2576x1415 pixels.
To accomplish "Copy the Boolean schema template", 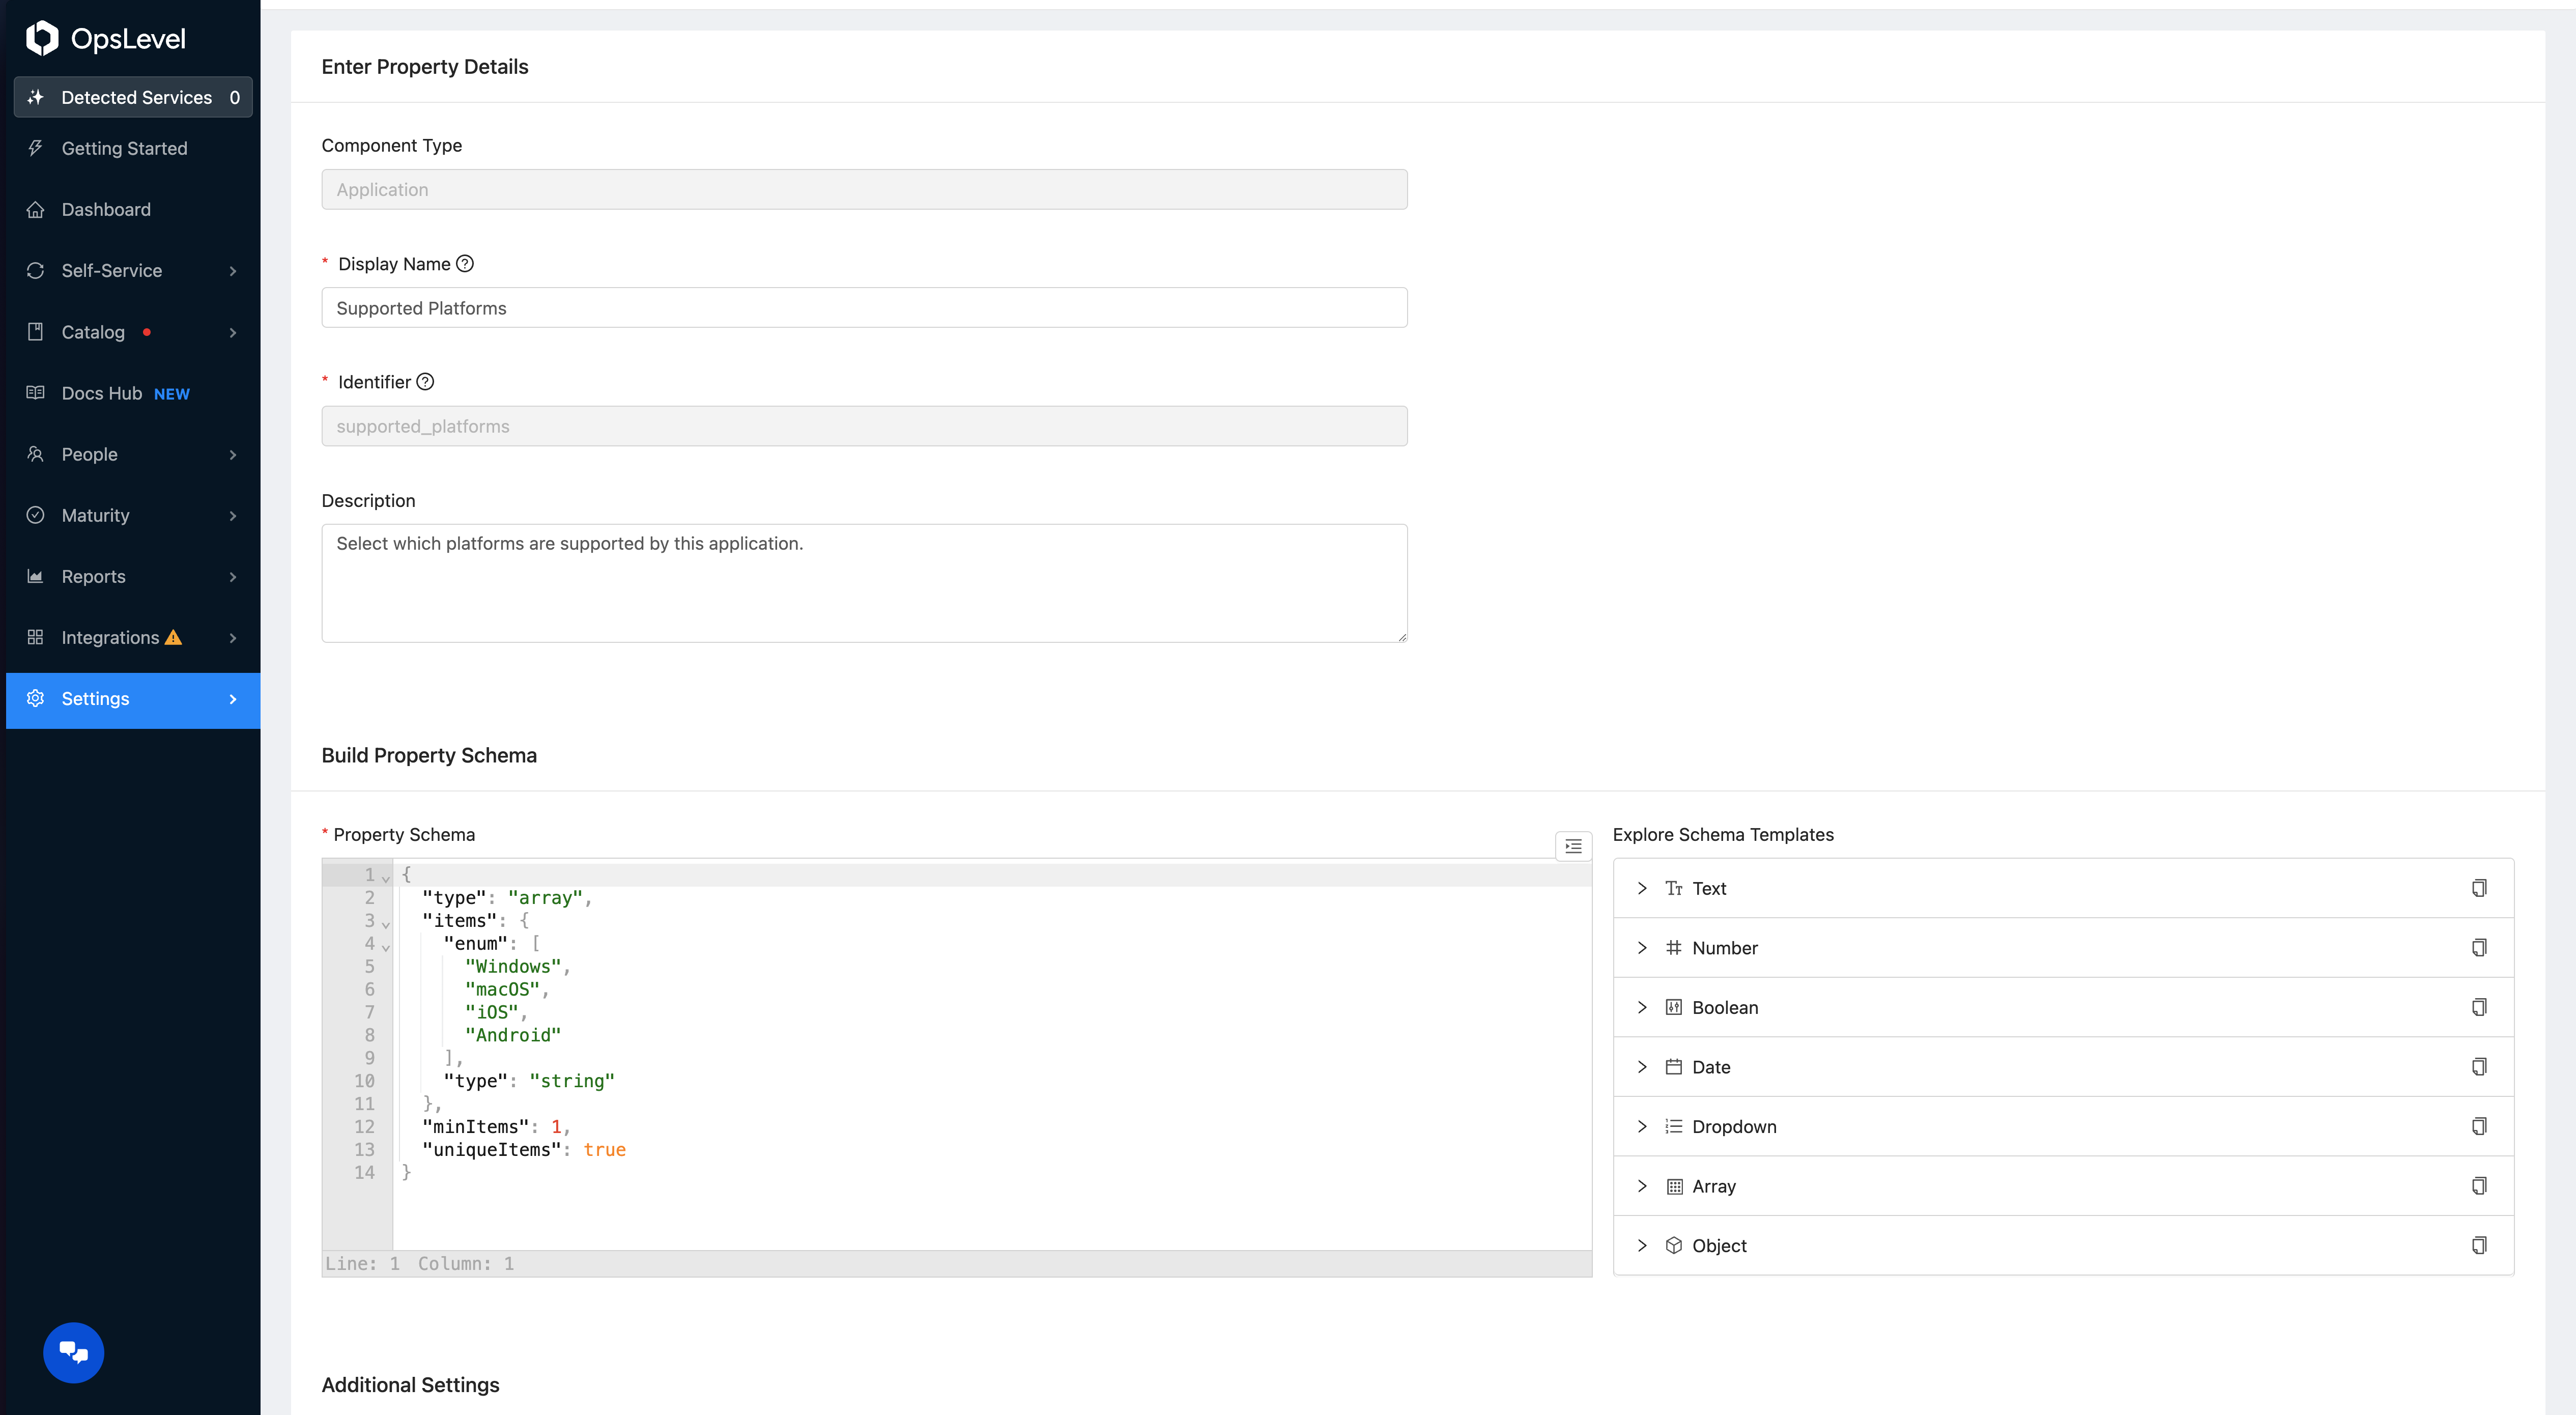I will pos(2479,1007).
